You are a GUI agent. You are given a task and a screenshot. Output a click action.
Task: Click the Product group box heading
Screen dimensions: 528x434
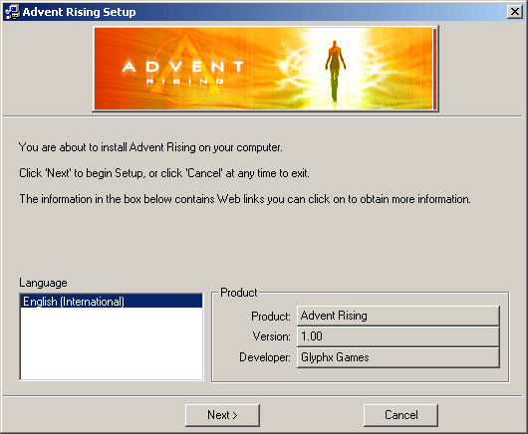tap(239, 293)
